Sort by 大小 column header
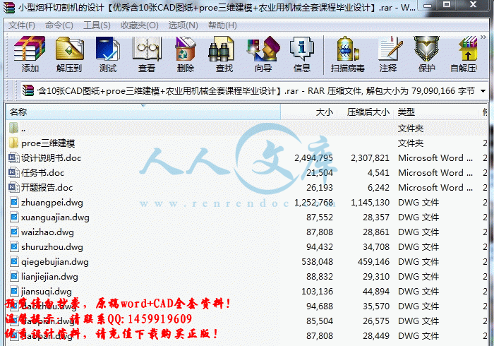Image resolution: width=494 pixels, height=346 pixels. pyautogui.click(x=309, y=112)
